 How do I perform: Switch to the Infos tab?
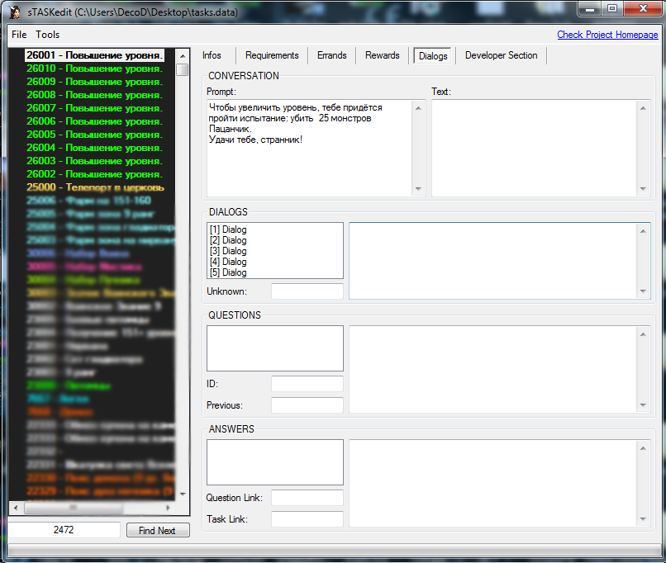click(212, 55)
